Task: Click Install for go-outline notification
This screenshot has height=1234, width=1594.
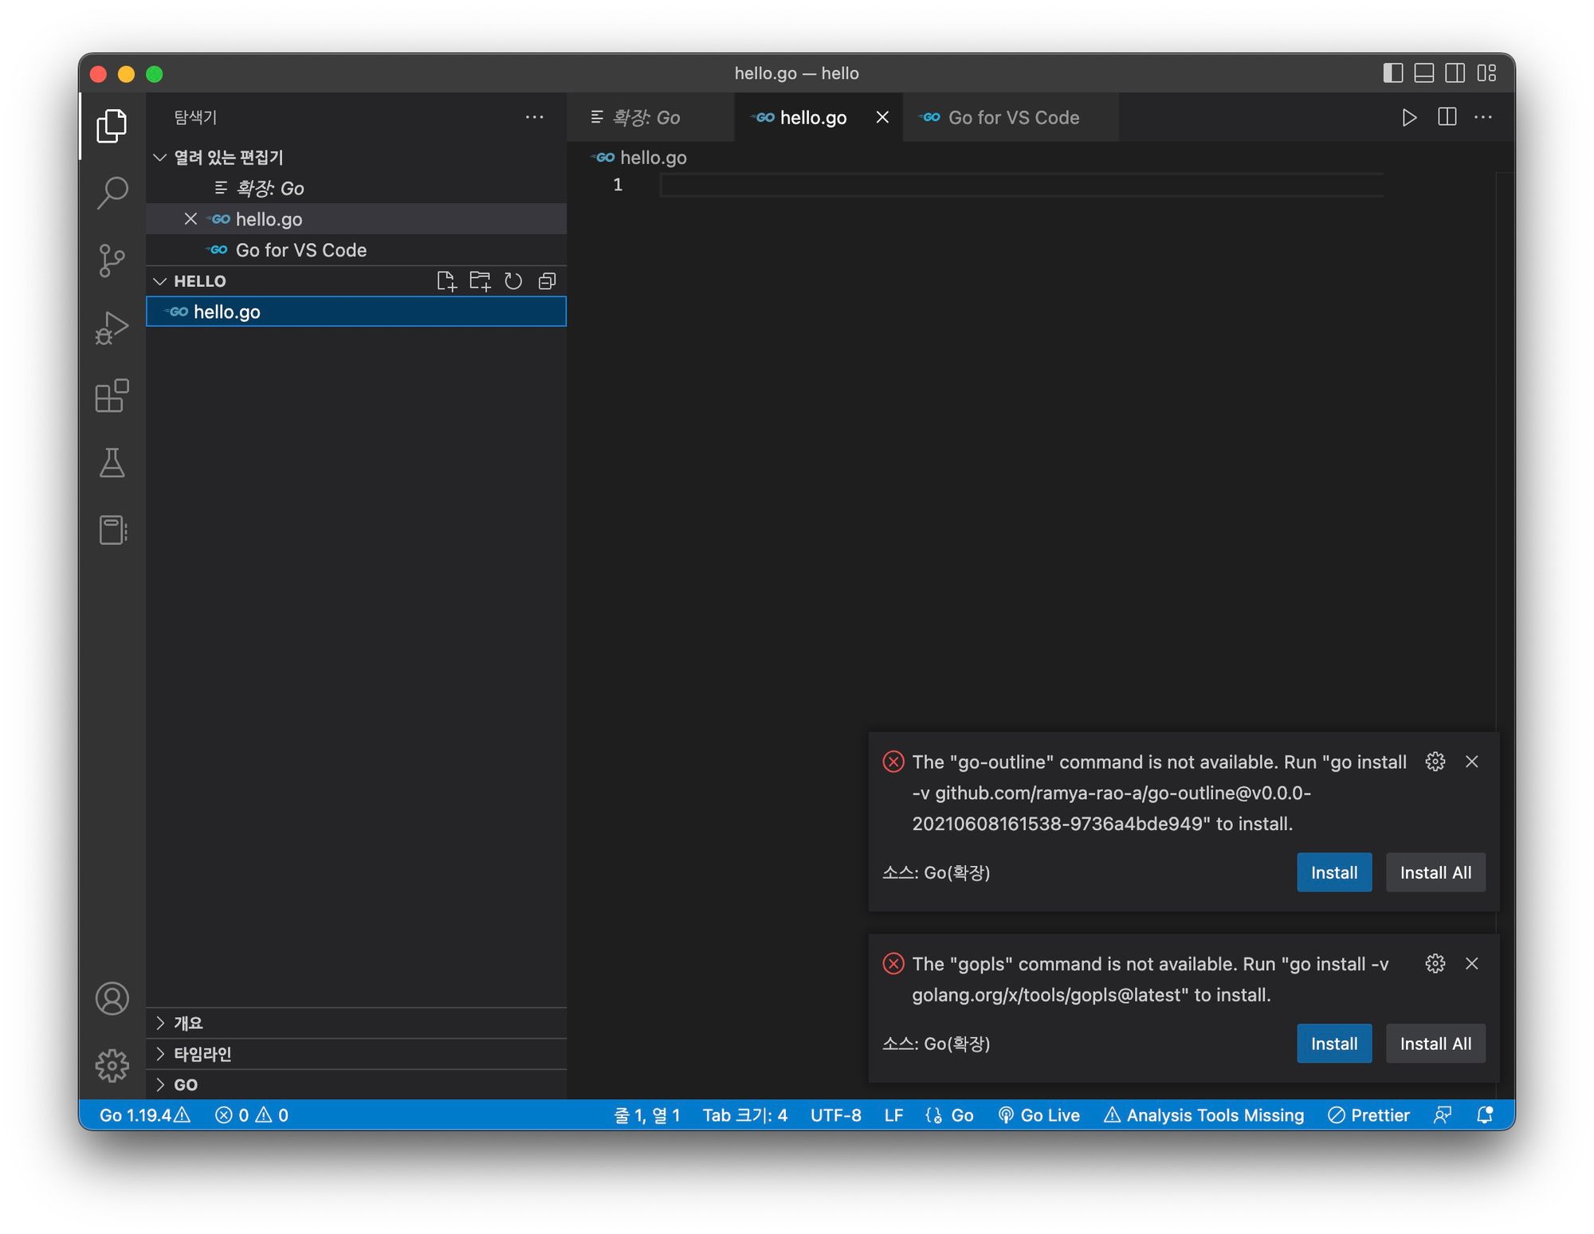Action: click(1333, 872)
